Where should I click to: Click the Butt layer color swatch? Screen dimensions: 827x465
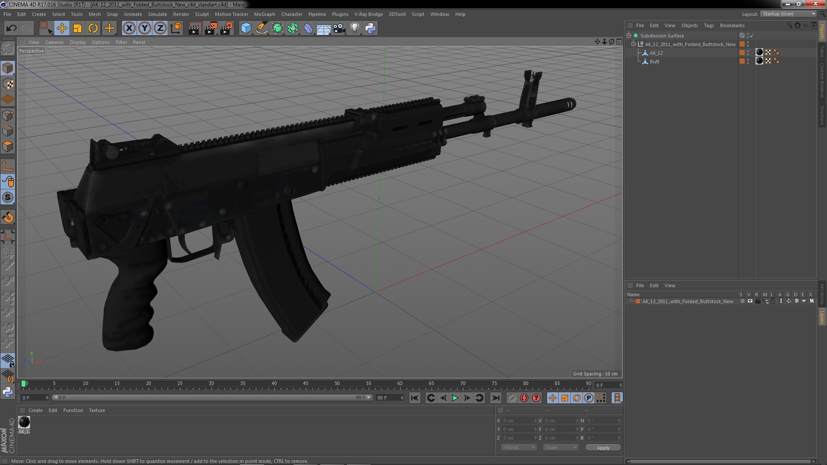point(742,61)
